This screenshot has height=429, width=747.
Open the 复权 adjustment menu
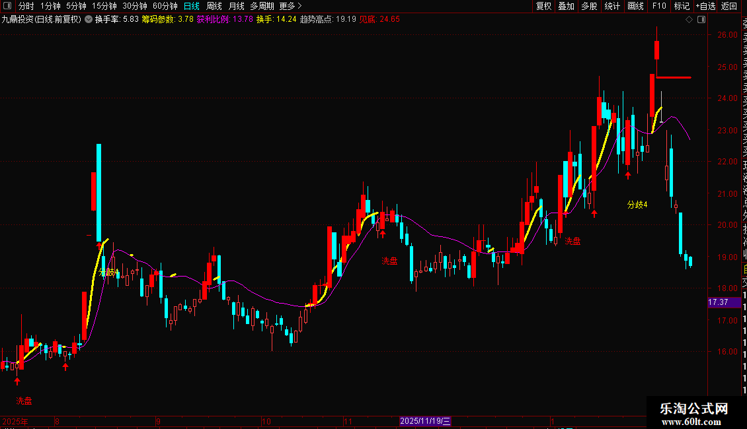[x=543, y=6]
